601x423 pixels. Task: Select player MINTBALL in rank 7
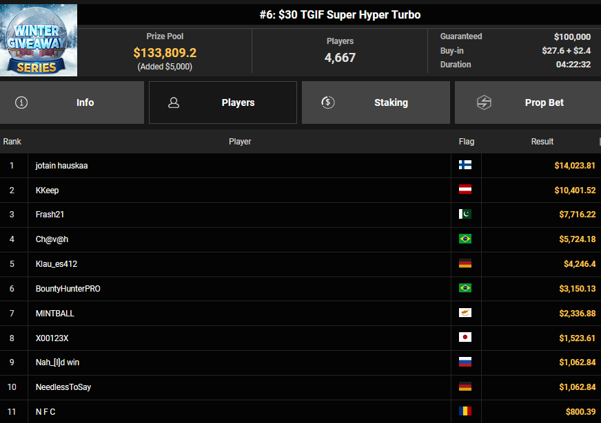(55, 314)
